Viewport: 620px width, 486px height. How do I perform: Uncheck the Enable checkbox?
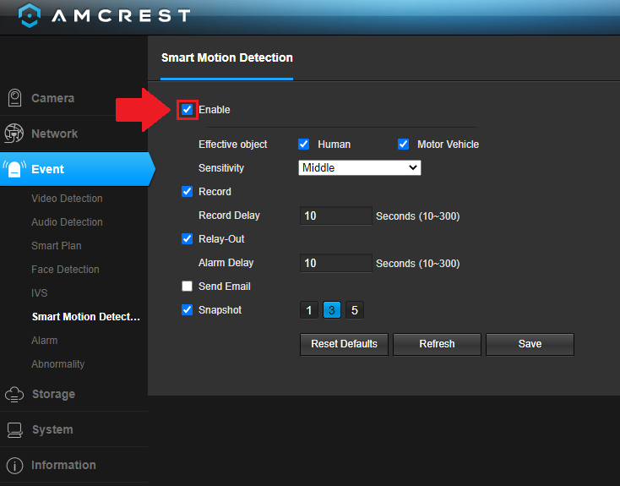187,110
